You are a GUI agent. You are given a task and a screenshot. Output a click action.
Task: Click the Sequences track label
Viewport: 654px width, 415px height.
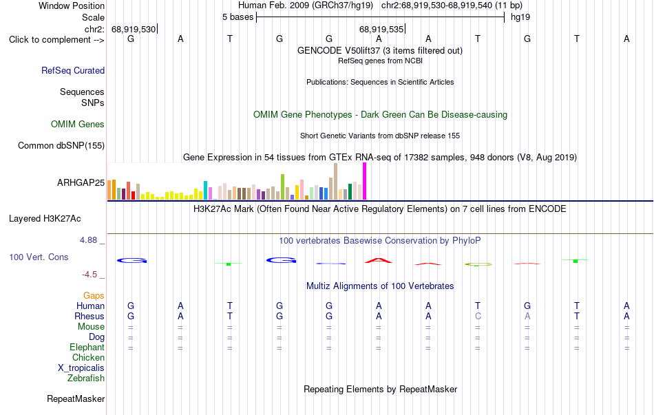point(82,92)
